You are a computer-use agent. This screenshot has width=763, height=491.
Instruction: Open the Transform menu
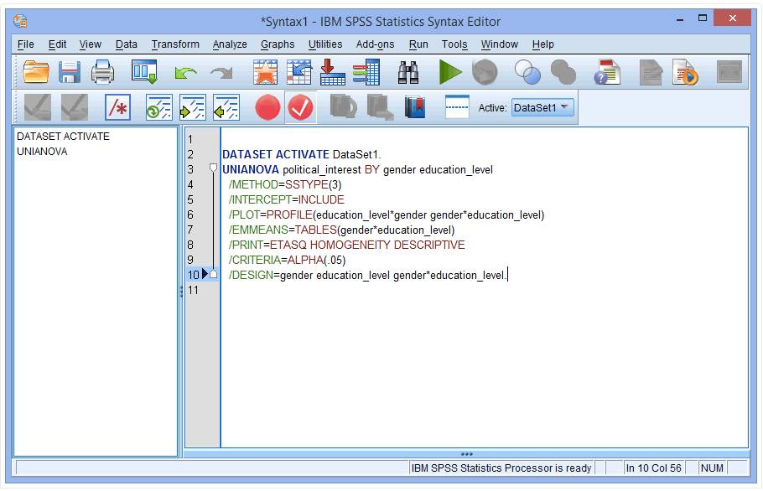click(x=175, y=44)
